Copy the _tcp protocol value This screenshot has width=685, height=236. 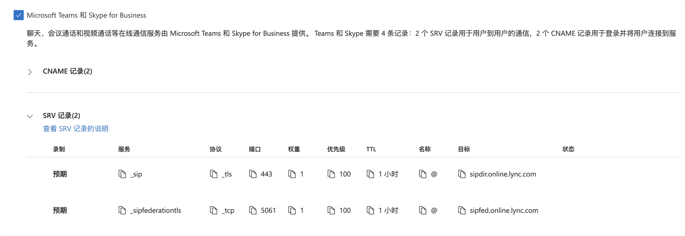(x=214, y=210)
